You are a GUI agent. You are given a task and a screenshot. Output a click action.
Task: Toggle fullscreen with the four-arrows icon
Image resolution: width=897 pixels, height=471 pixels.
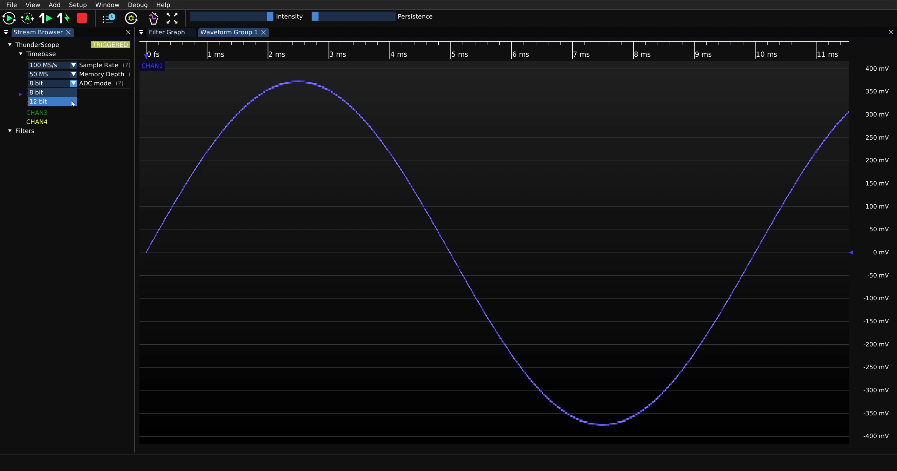(172, 18)
